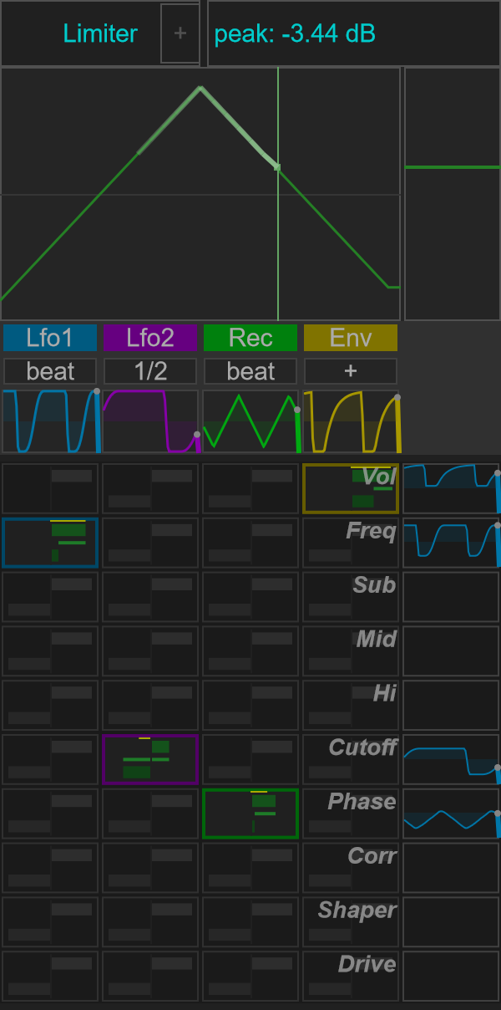Click the Lfo2 to Sub matrix cell

[x=150, y=597]
